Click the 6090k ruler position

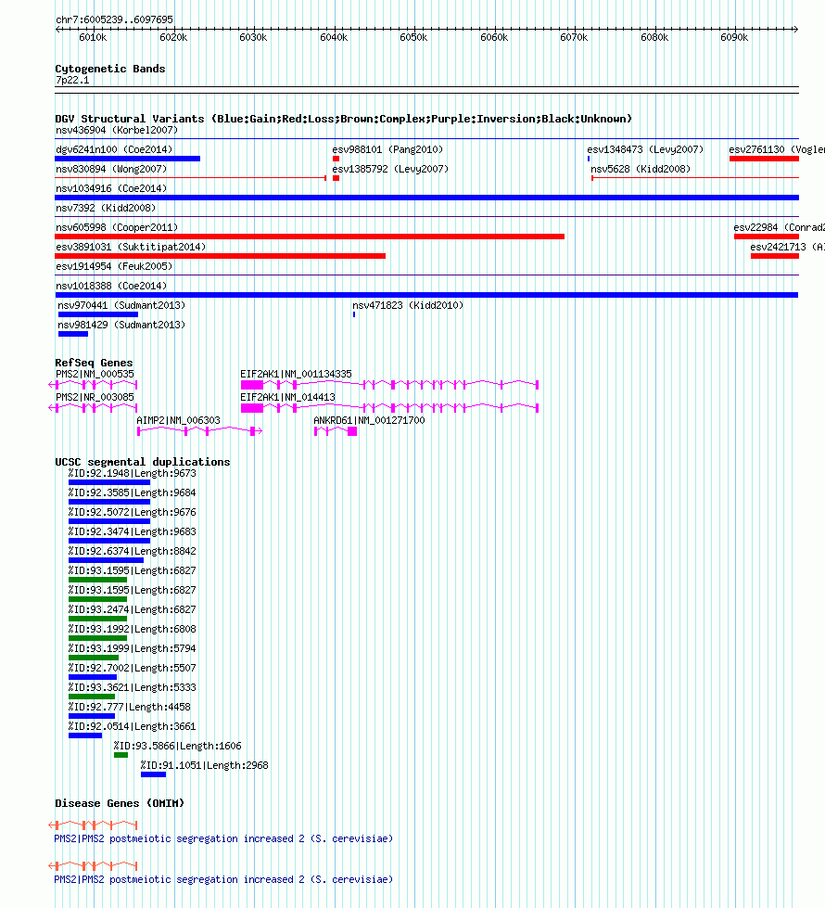734,37
